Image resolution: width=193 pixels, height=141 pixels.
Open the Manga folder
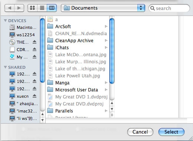62,83
